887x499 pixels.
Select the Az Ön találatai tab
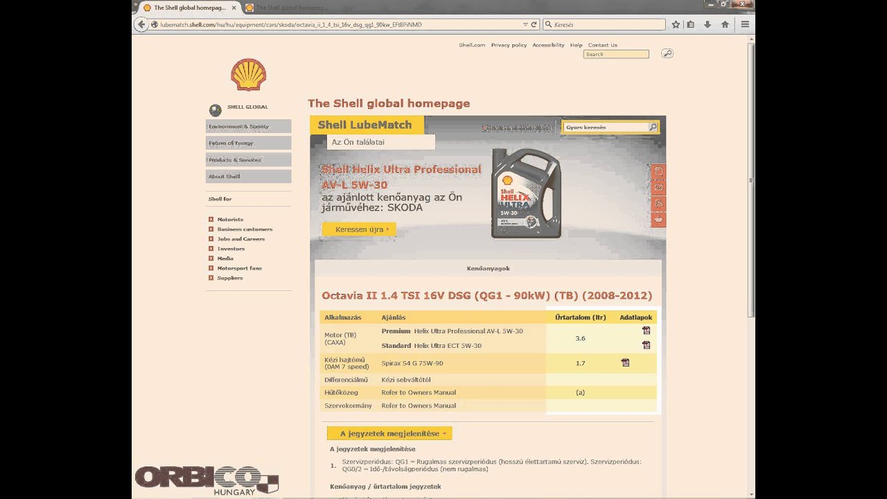(x=380, y=142)
